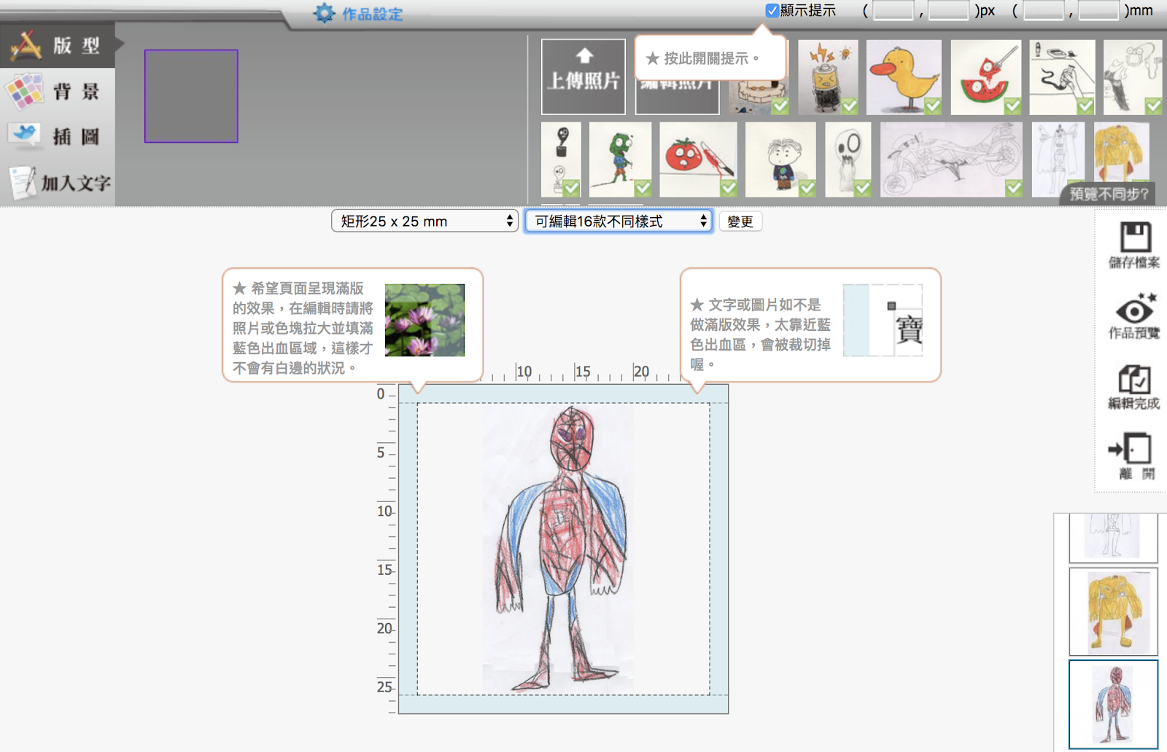Viewport: 1167px width, 752px height.
Task: Open 作品預覽 with the eye icon
Action: [1134, 316]
